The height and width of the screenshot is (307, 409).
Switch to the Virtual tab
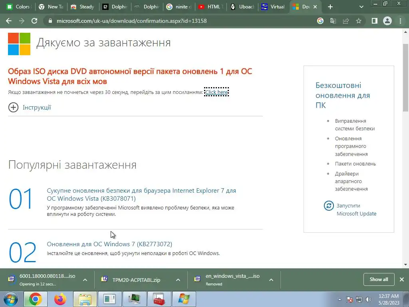pos(274,7)
